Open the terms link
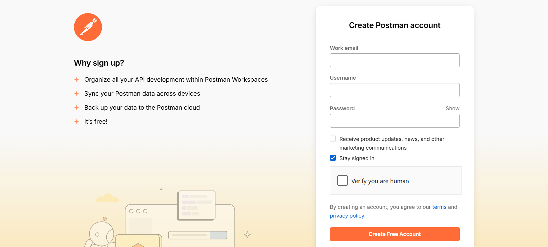Image resolution: width=548 pixels, height=247 pixels. pos(439,207)
